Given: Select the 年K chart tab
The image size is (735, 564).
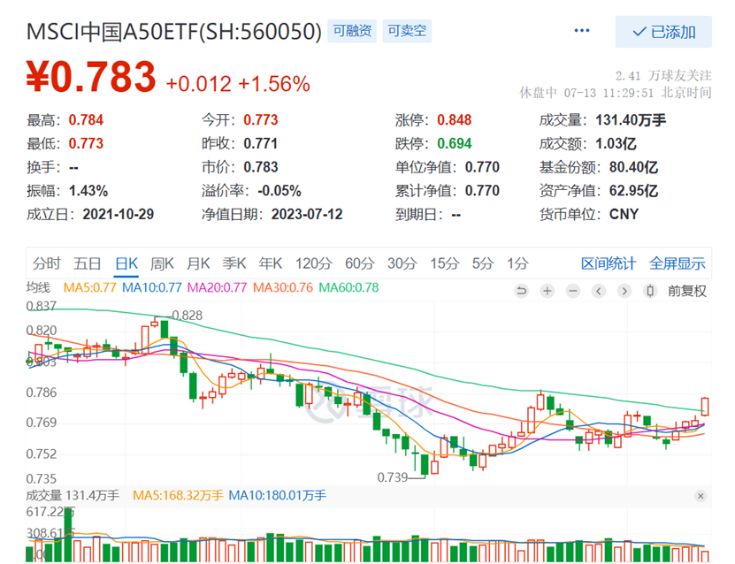Looking at the screenshot, I should pyautogui.click(x=271, y=263).
